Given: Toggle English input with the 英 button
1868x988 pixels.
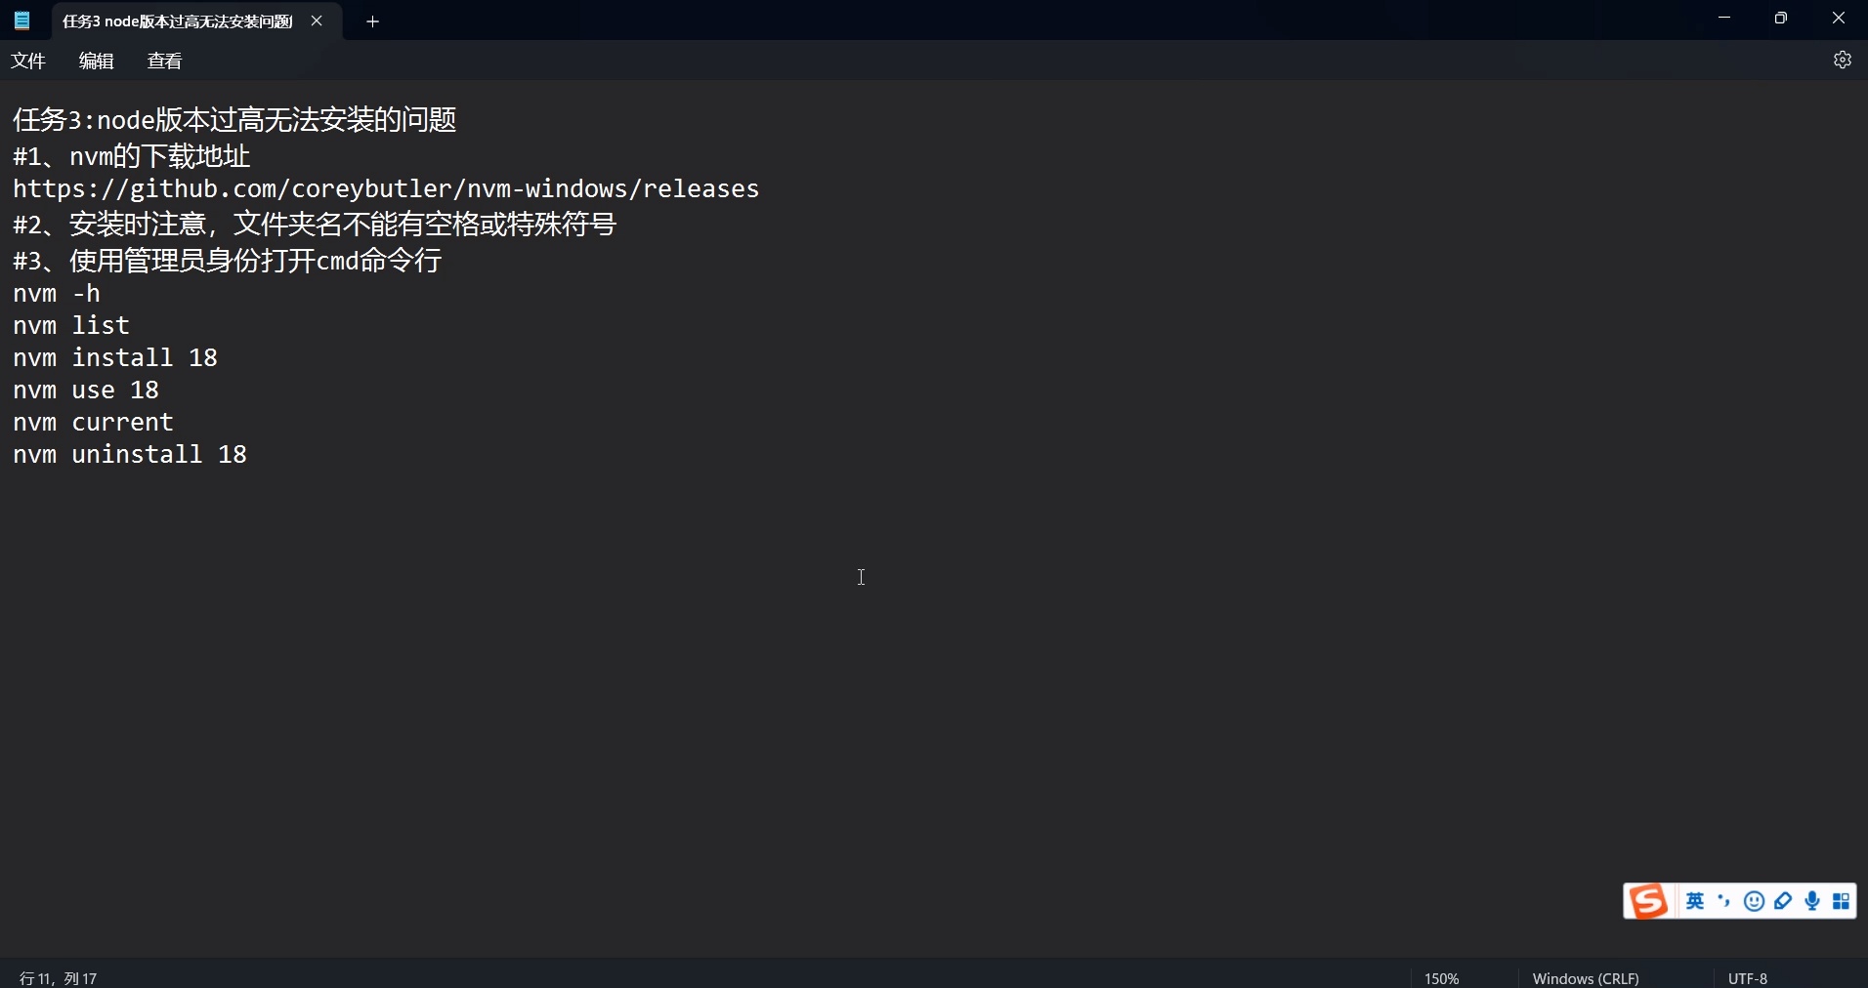Looking at the screenshot, I should [x=1697, y=901].
